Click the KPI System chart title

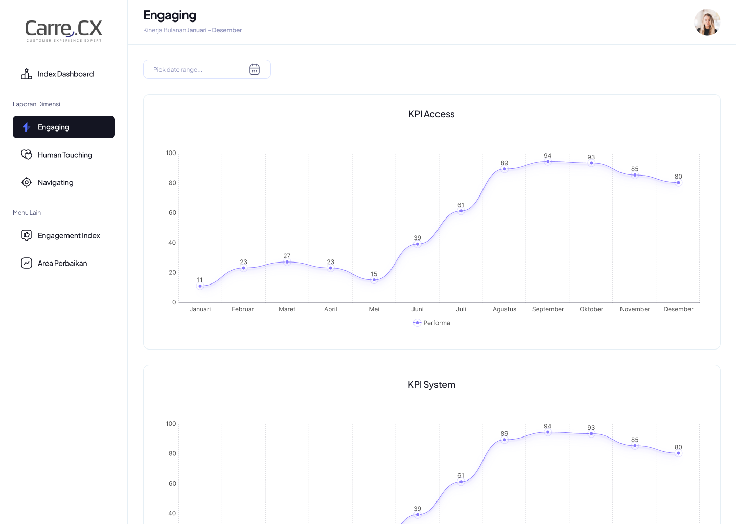point(431,384)
